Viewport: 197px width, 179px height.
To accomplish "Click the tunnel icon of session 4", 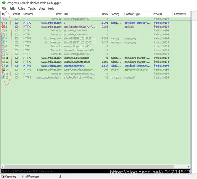I will click(x=3, y=31).
